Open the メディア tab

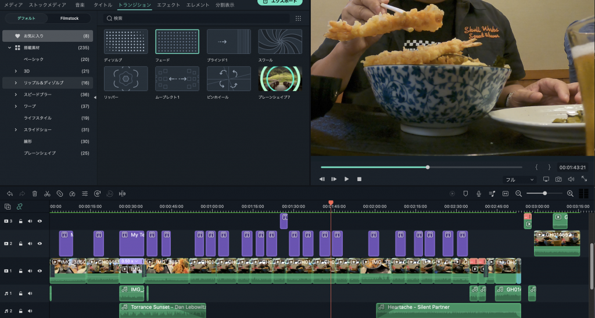pyautogui.click(x=13, y=5)
